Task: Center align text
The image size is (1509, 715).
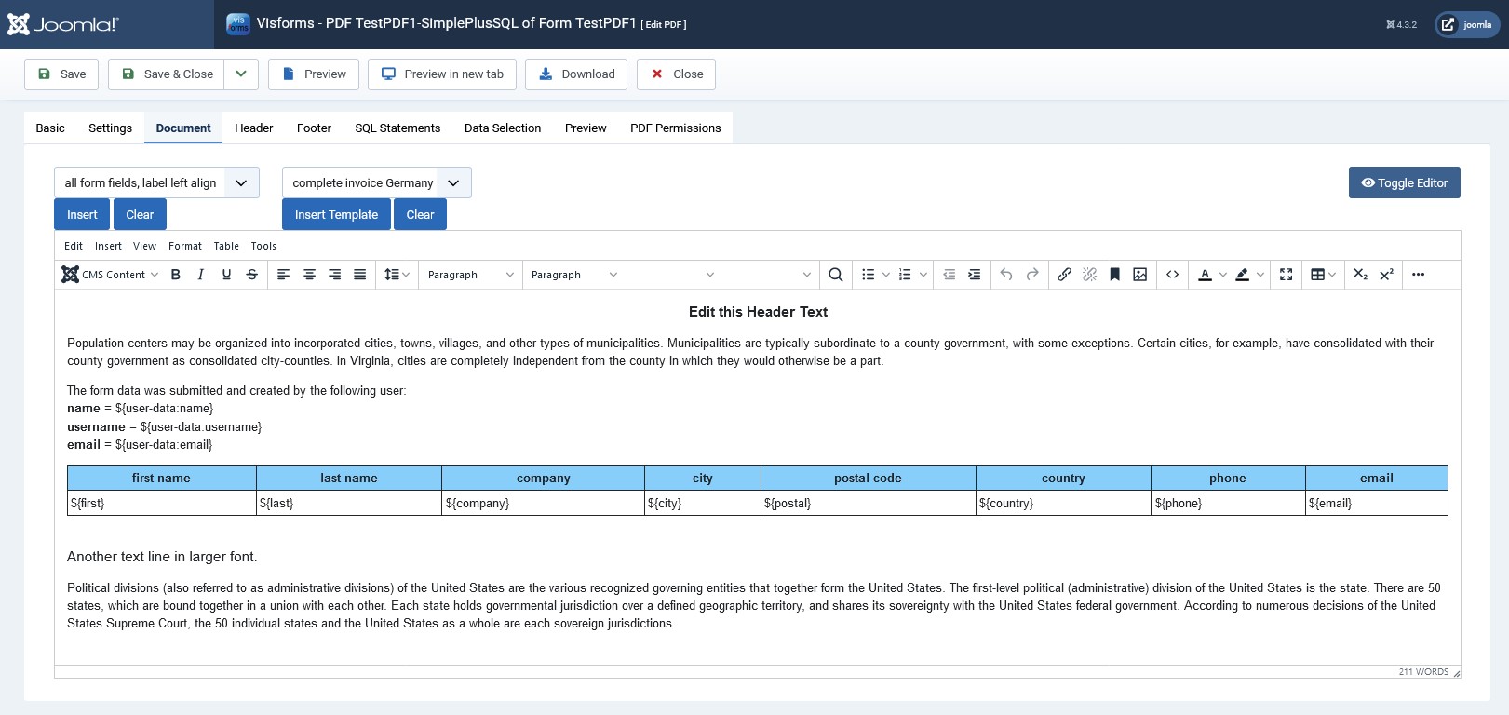Action: (309, 275)
